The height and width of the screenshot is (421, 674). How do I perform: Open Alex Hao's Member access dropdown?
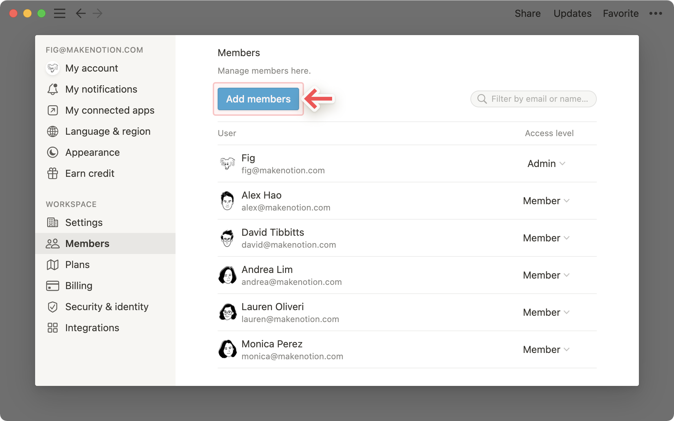point(546,201)
